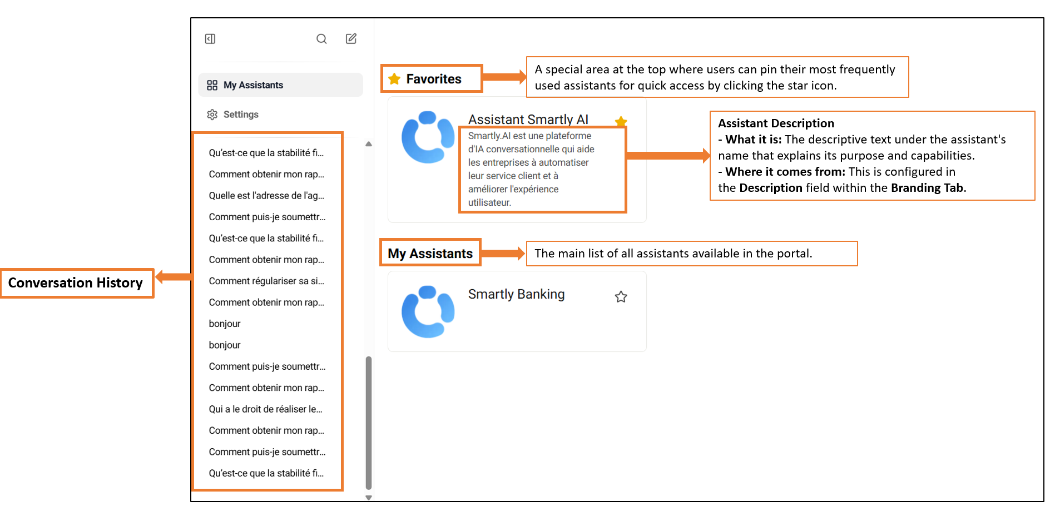This screenshot has width=1055, height=511.
Task: Click the My Assistants grid icon
Action: (x=212, y=85)
